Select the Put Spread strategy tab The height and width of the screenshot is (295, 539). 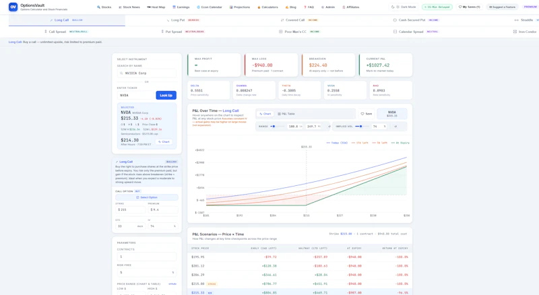pyautogui.click(x=183, y=32)
